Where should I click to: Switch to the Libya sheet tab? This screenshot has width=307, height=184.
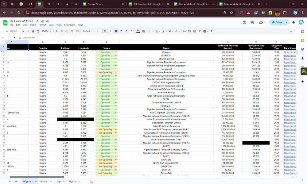(59, 182)
